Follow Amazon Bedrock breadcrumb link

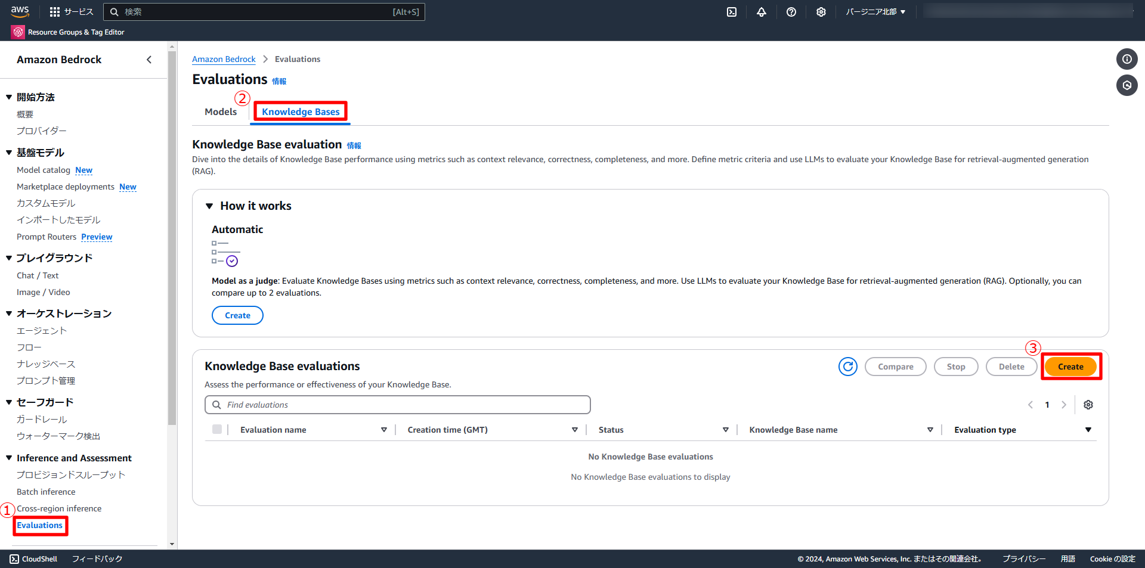pos(224,59)
